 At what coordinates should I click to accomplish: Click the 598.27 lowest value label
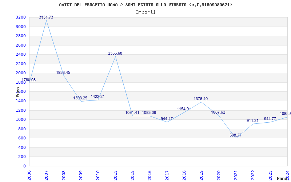pos(235,135)
